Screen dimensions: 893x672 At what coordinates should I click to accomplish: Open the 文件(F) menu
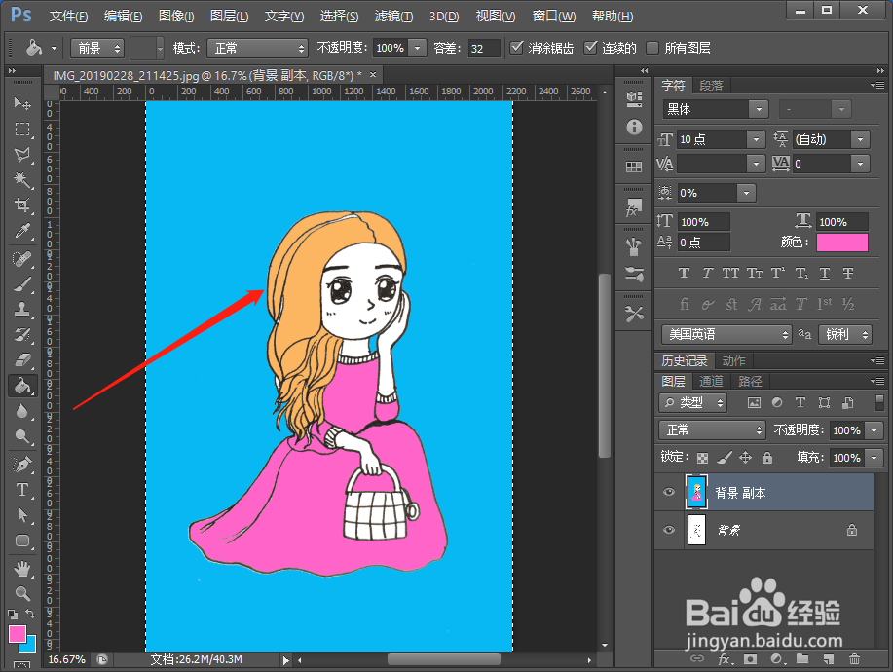coord(68,16)
